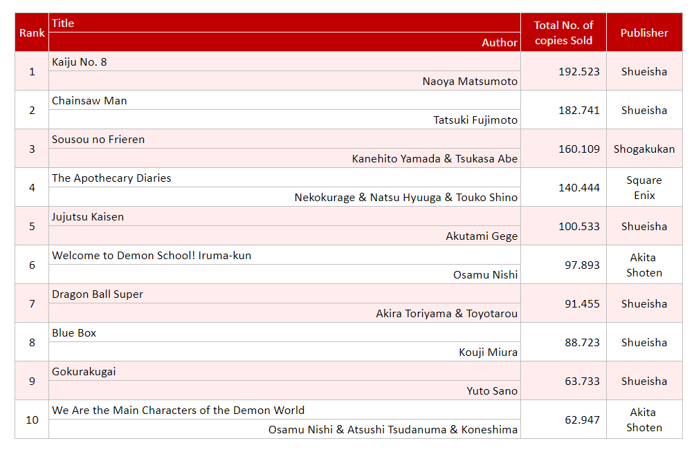Select the title Welcome to Demon School! Iruma-kun
This screenshot has height=452, width=694.
[152, 256]
